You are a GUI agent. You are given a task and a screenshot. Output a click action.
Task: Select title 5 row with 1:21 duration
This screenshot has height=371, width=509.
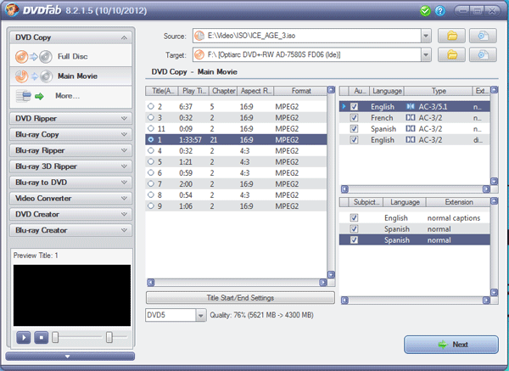(236, 162)
